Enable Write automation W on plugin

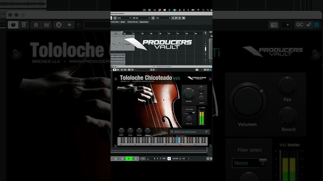pos(125,70)
